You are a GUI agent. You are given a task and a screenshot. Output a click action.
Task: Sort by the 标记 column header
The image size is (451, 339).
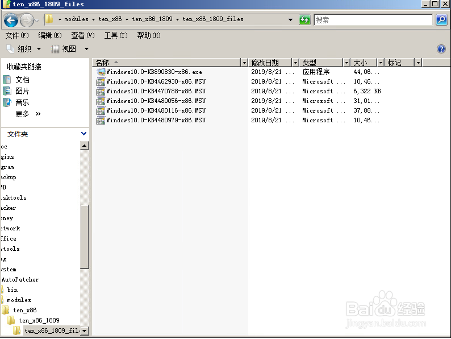point(400,63)
